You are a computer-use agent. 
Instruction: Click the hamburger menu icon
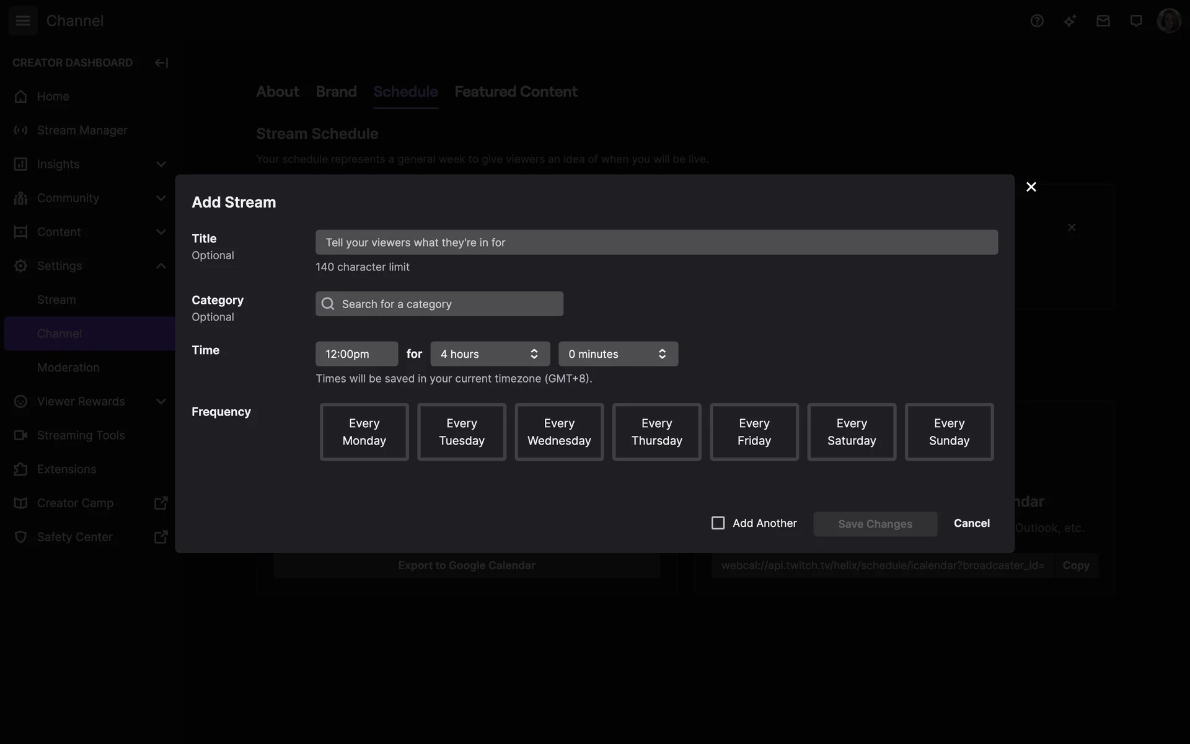coord(23,20)
